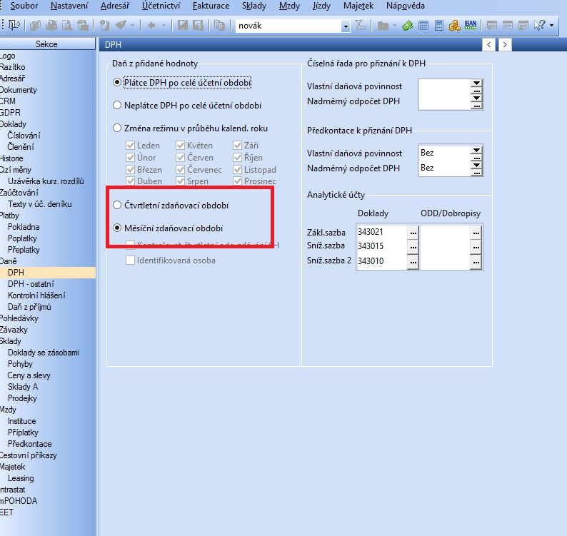Screen dimensions: 567x536
Task: Click the Sníž.sazba field containing 343015
Action: (380, 246)
